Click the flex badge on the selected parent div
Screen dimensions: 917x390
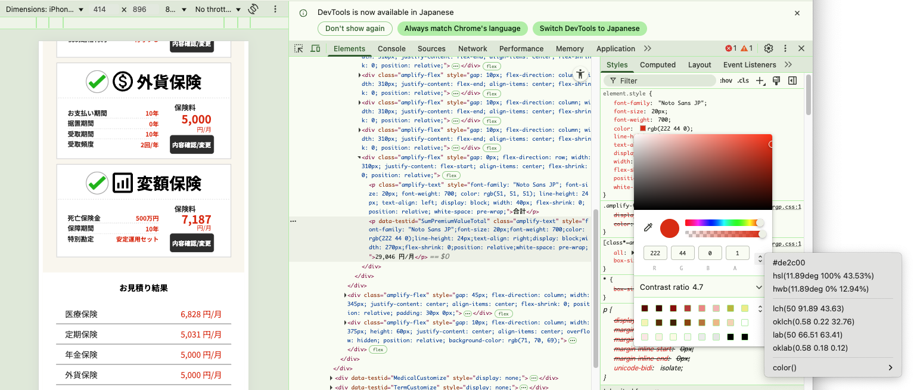pos(451,175)
